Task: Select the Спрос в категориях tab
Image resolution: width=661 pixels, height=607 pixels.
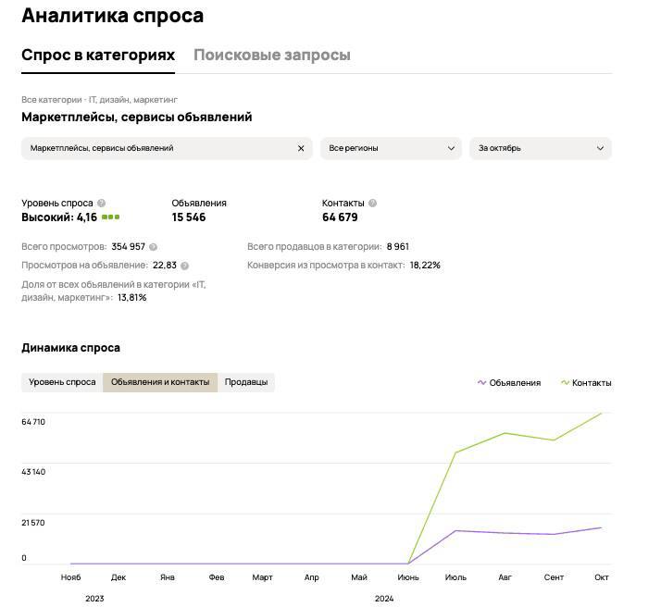Action: [98, 55]
